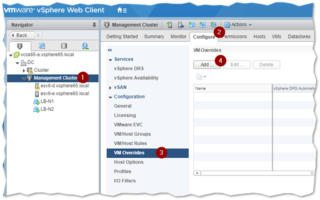Click the Navigator forward arrow
This screenshot has width=320, height=200.
38,35
